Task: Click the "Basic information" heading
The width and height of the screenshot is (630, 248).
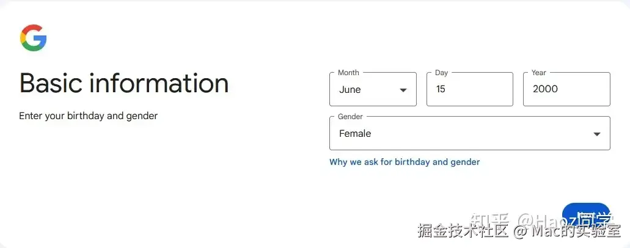Action: click(124, 82)
